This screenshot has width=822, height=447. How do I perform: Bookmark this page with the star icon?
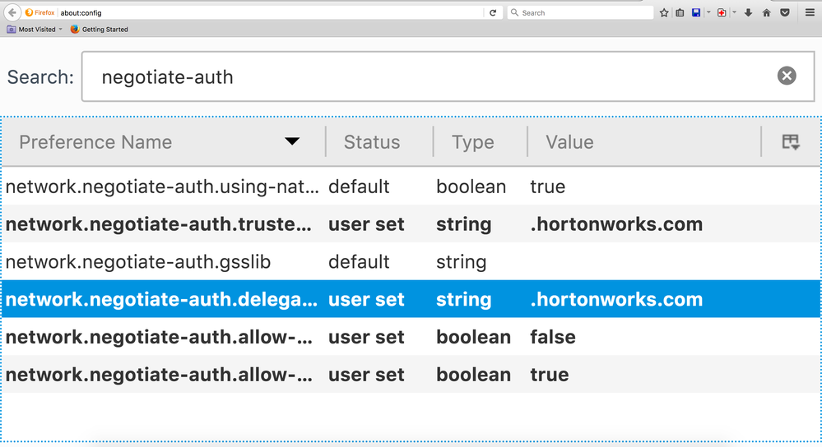pyautogui.click(x=664, y=12)
